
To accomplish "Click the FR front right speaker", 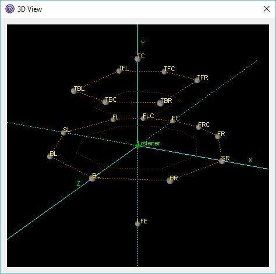I will tap(218, 136).
